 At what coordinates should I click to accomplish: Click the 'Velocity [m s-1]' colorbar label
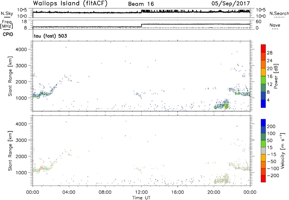[283, 151]
